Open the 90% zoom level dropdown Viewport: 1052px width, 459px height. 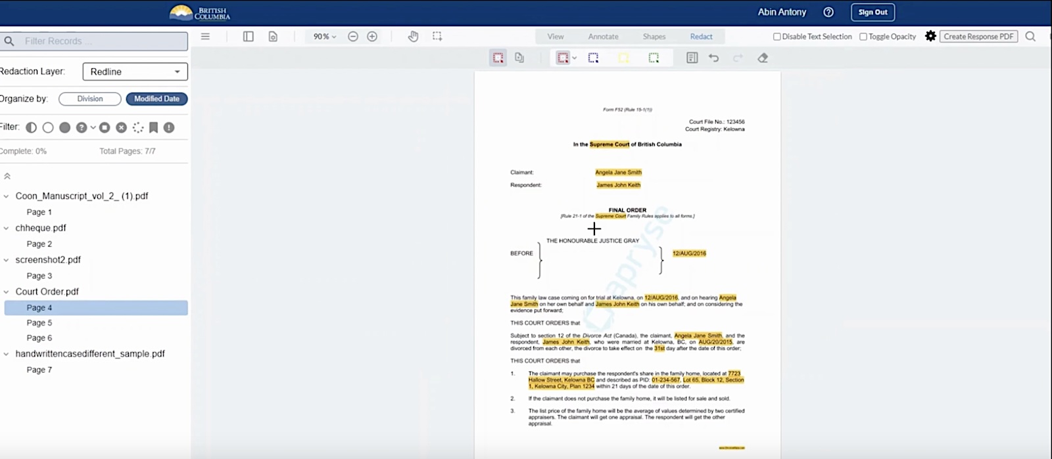click(x=324, y=37)
